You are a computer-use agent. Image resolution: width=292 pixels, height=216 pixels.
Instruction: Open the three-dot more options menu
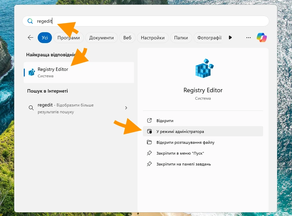249,38
